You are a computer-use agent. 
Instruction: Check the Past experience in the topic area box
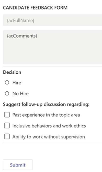[x=7, y=115]
